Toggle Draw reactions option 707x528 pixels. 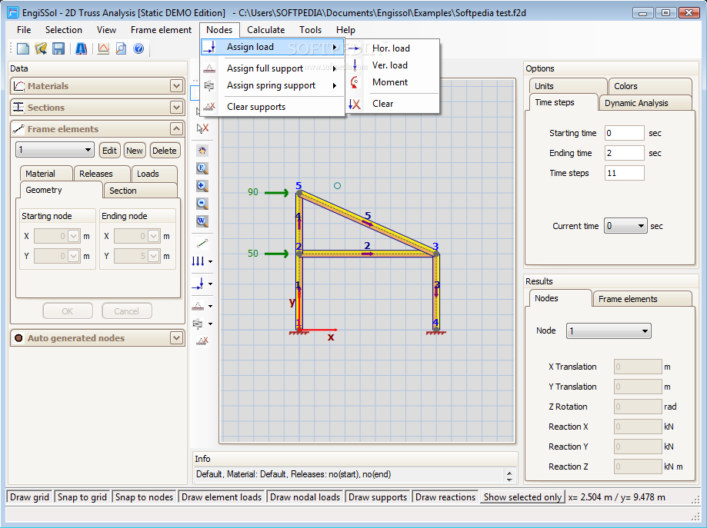click(445, 497)
